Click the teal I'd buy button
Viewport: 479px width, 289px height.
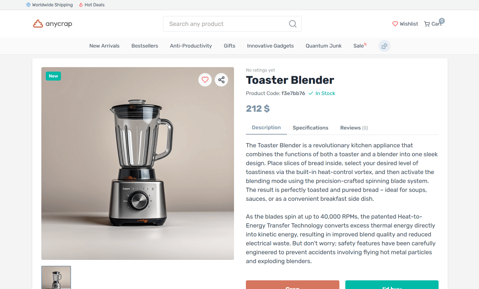click(392, 285)
